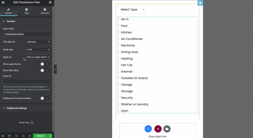Open the save options arrow beside Update
The image size is (253, 138).
coord(50,136)
